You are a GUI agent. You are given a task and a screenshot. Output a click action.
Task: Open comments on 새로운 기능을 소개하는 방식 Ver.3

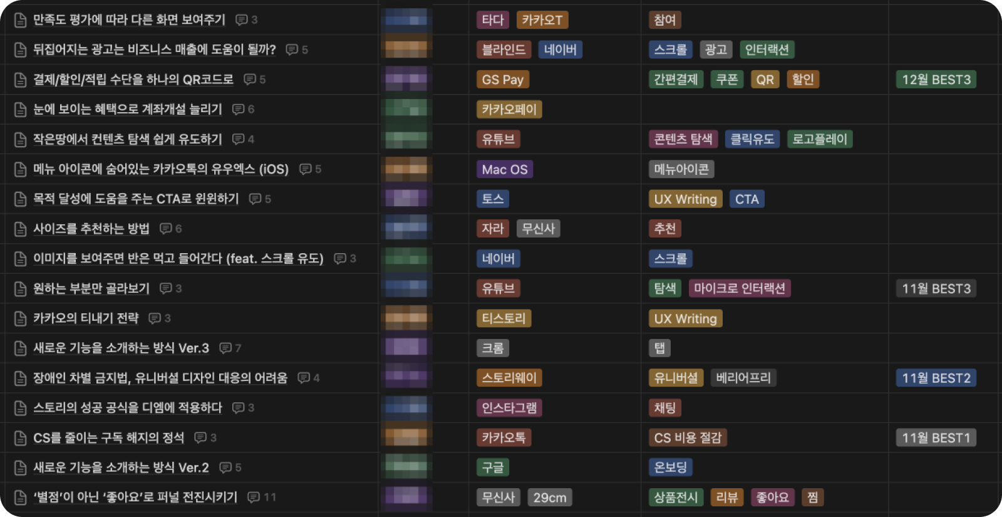pyautogui.click(x=230, y=348)
